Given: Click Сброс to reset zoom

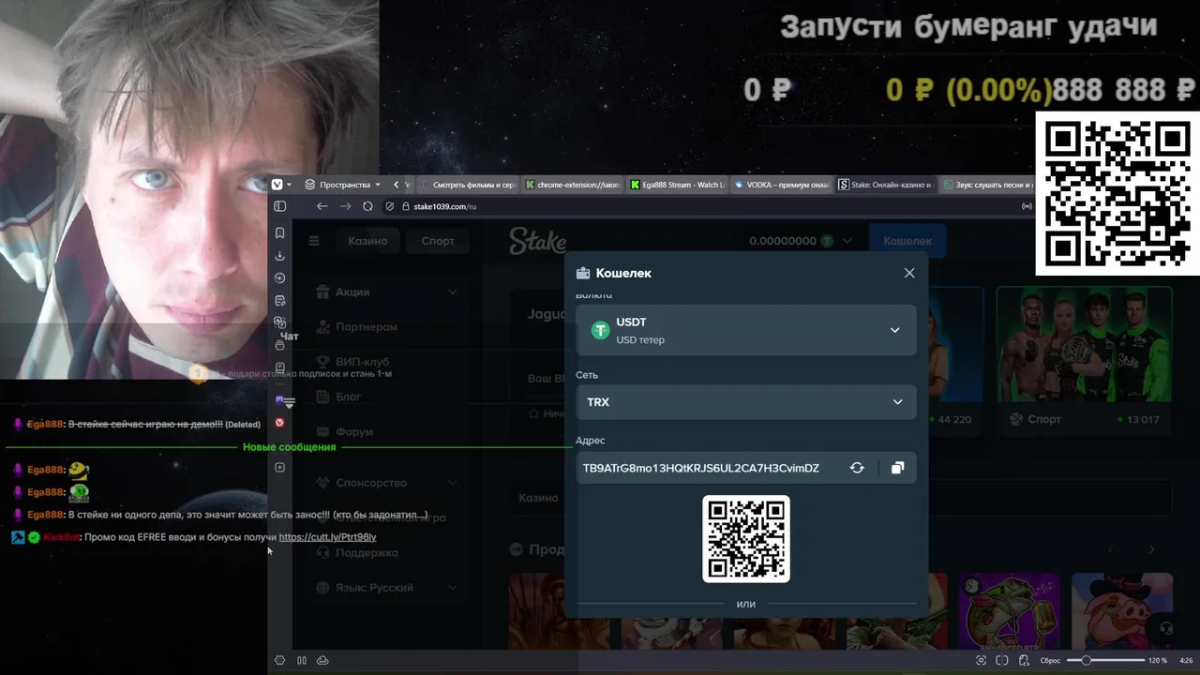Looking at the screenshot, I should click(x=1050, y=660).
